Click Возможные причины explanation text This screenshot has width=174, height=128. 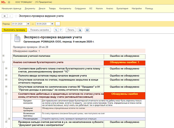(x=73, y=113)
